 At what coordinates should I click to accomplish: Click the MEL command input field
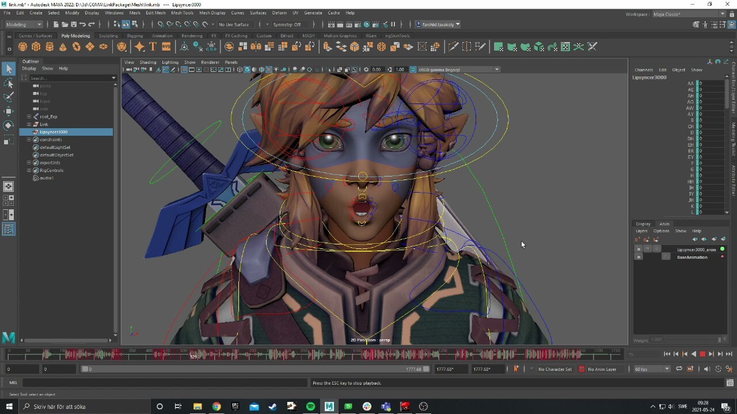tap(115, 382)
